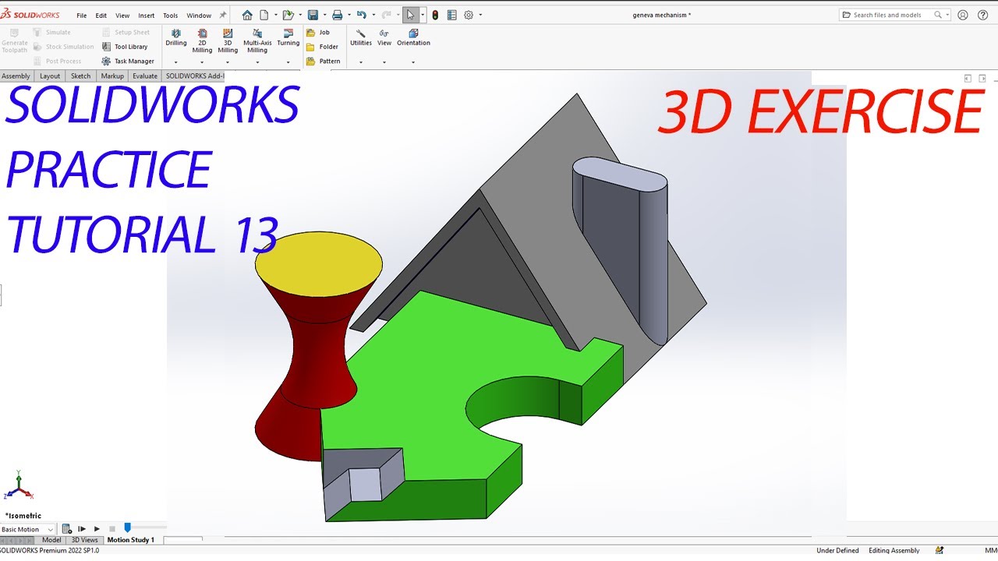Switch to the Model tab

[x=51, y=540]
